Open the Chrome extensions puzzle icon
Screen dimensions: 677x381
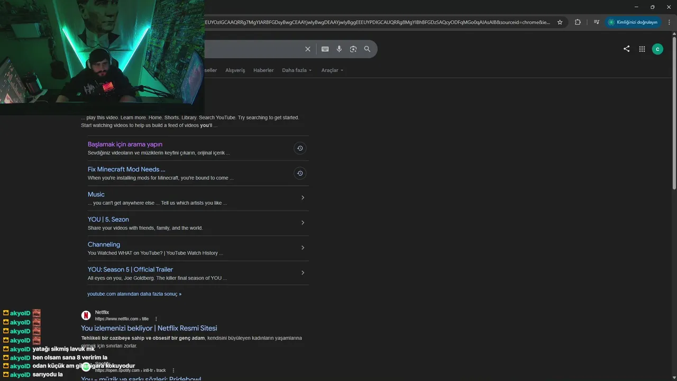[x=578, y=22]
